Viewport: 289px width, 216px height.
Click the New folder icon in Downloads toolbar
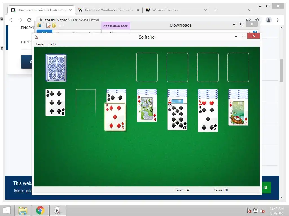click(x=54, y=25)
